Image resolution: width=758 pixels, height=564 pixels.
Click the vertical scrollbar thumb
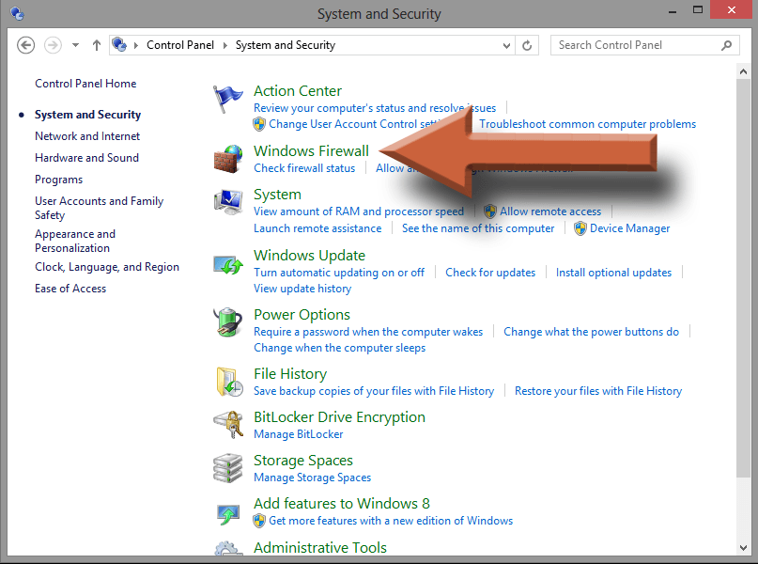(x=743, y=278)
